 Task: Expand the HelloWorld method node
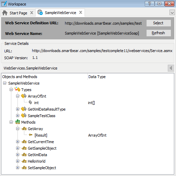(x=17, y=161)
